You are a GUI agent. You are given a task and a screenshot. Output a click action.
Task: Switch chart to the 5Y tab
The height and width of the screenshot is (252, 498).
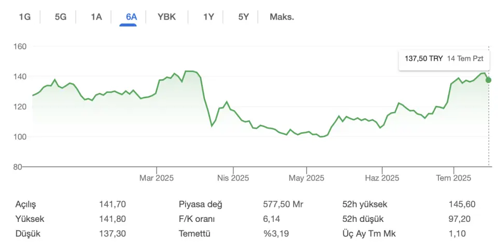(x=244, y=17)
